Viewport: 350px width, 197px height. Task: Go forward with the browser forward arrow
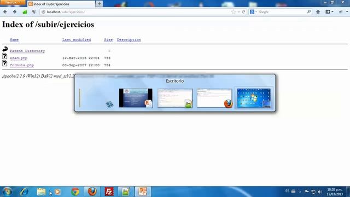[15, 12]
